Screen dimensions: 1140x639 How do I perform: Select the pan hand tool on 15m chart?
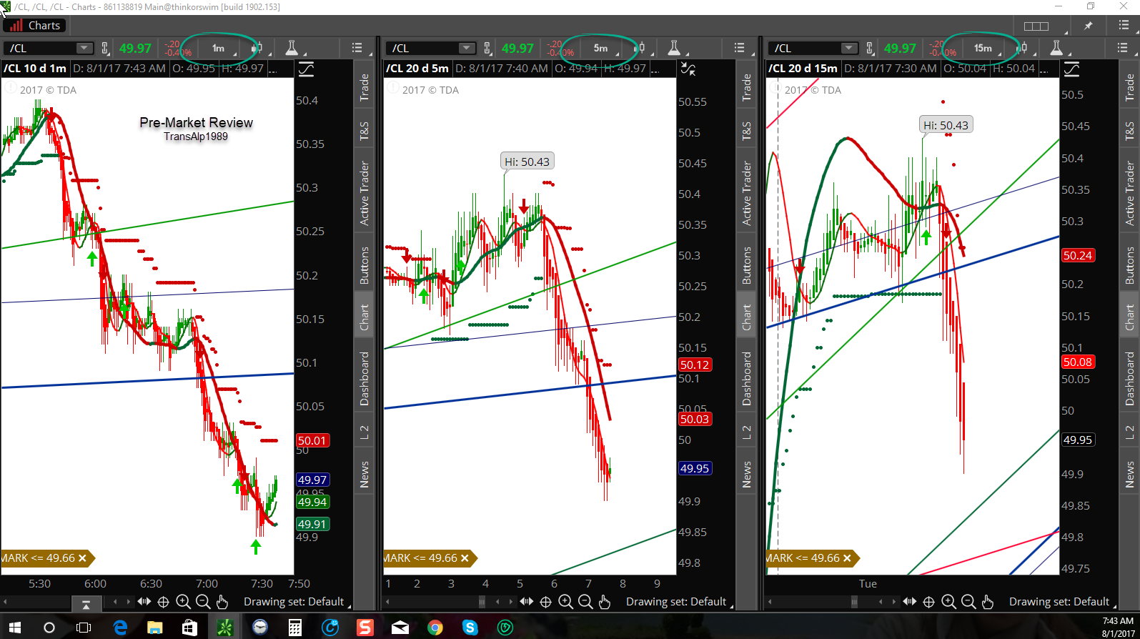pyautogui.click(x=987, y=602)
